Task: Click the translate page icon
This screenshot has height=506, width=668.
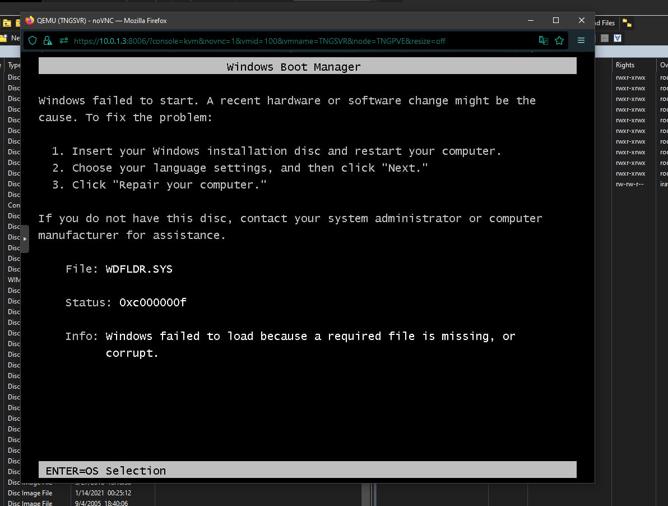Action: pos(543,40)
